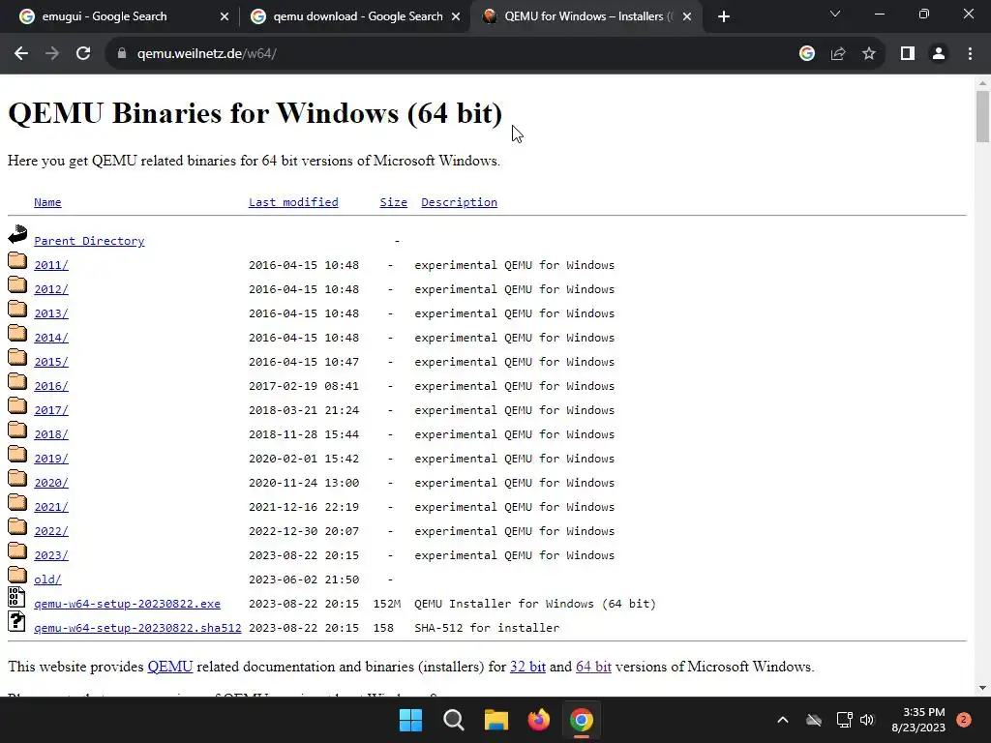Switch to the emugui Google Search tab

[123, 17]
